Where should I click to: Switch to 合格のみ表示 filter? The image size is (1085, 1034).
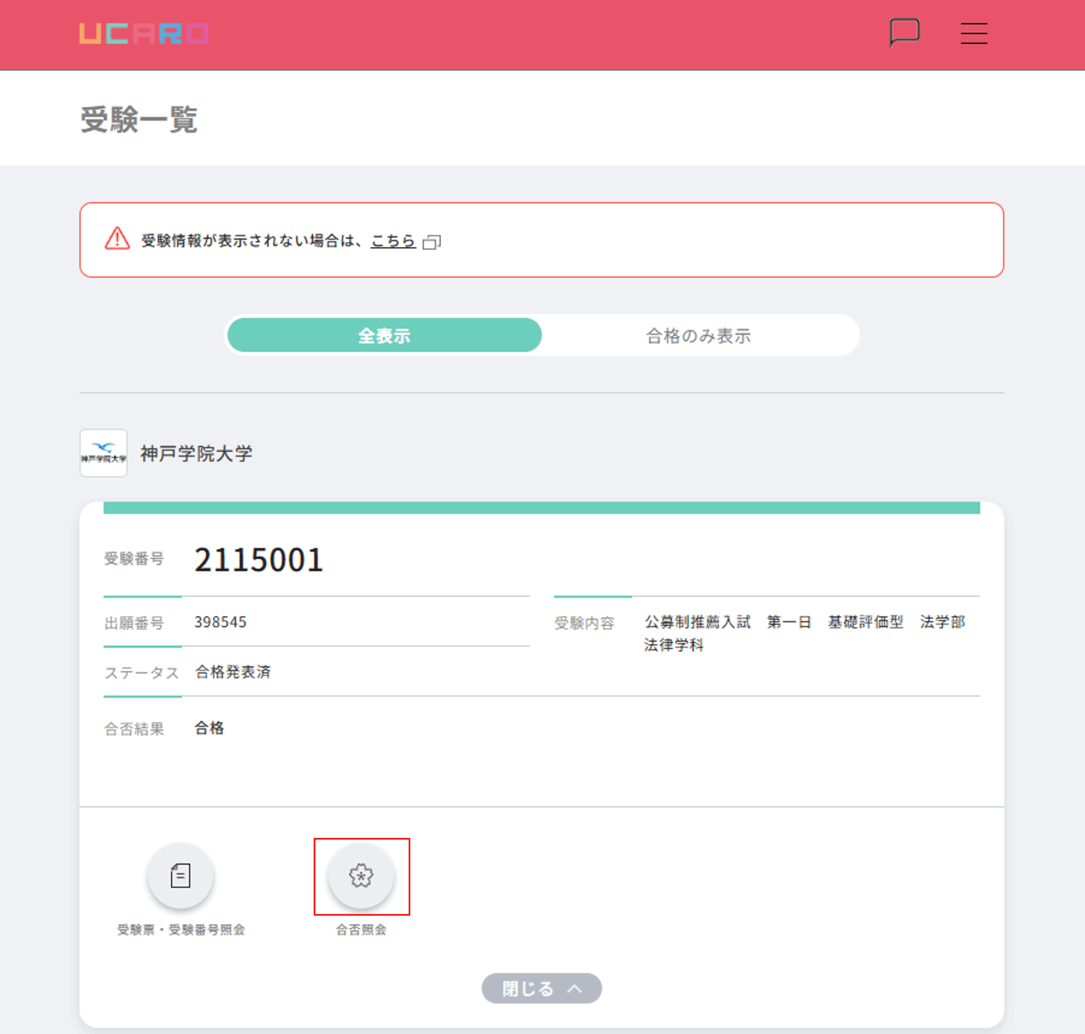[698, 335]
